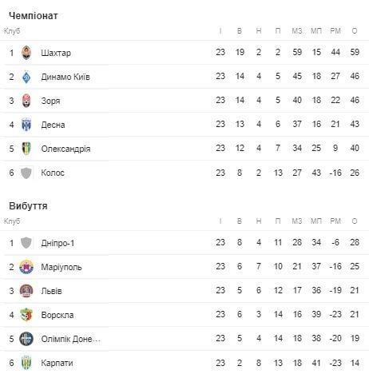
Task: Open the Шахтар team link
Action: [x=56, y=53]
